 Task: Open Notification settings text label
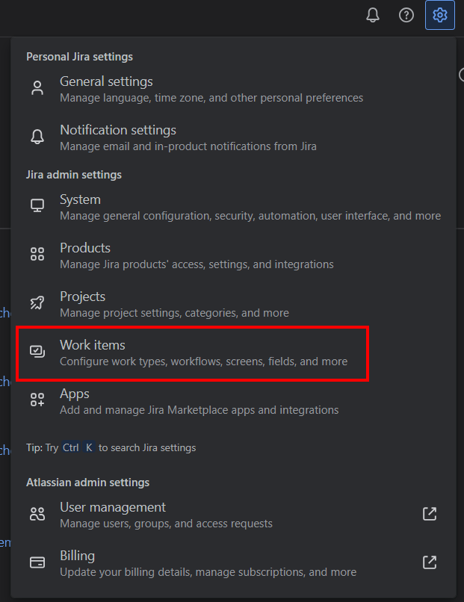(118, 130)
